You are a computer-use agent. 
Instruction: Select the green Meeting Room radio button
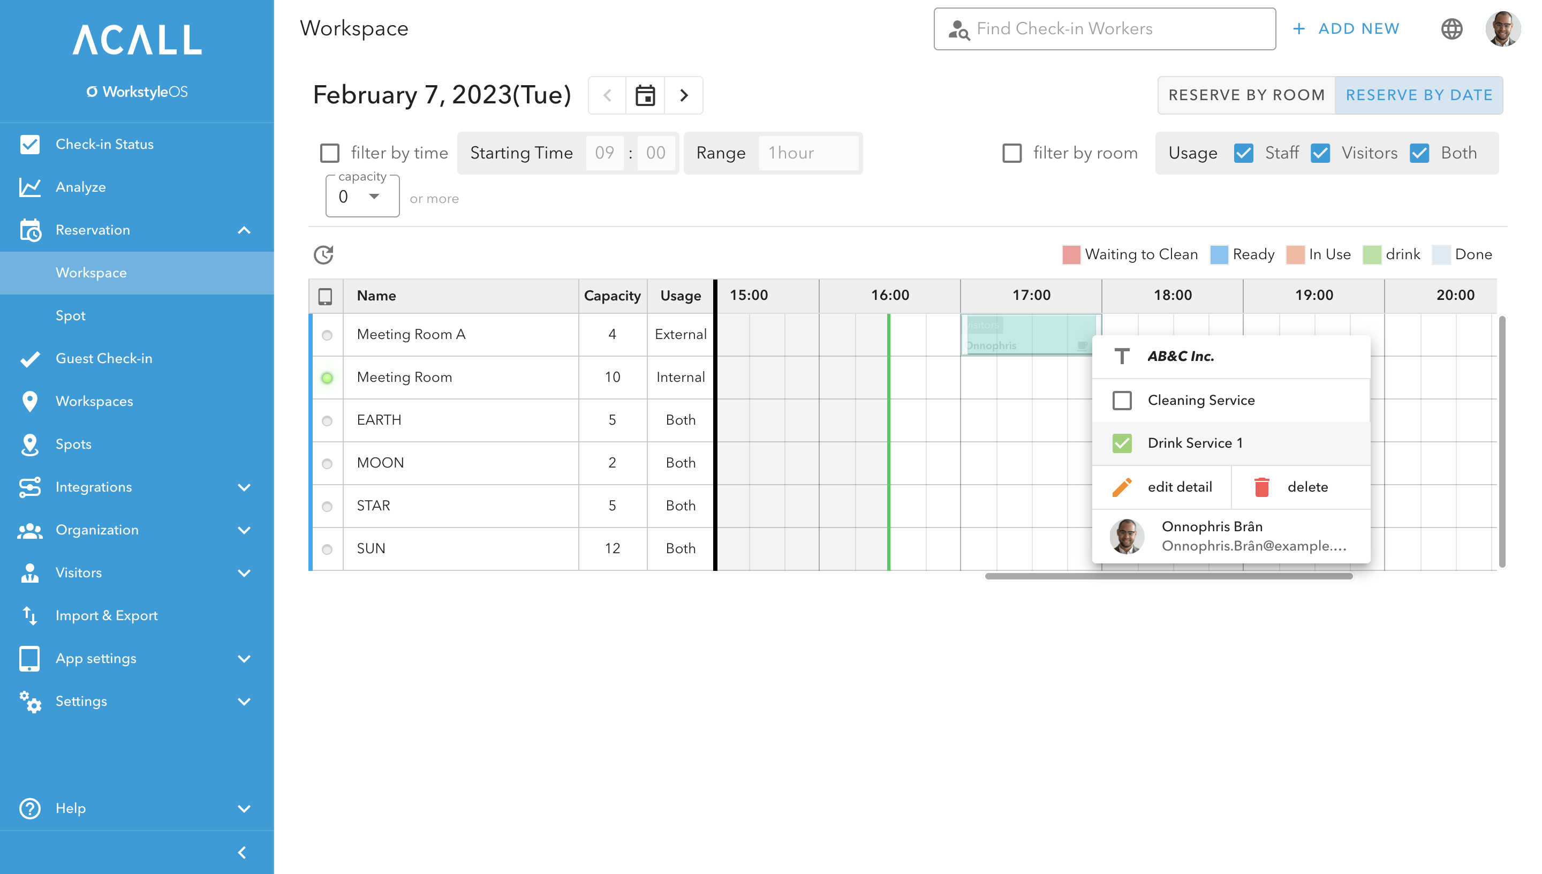click(x=327, y=378)
